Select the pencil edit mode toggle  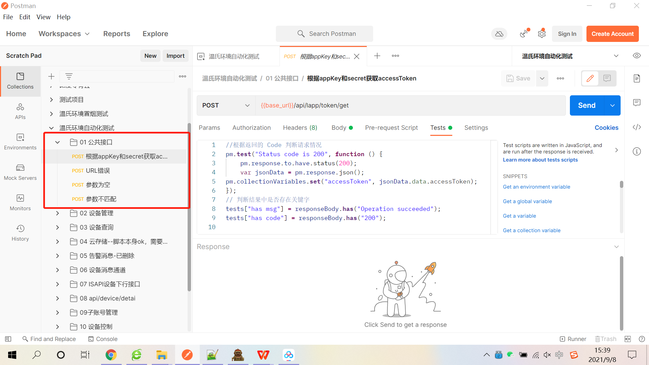tap(590, 78)
